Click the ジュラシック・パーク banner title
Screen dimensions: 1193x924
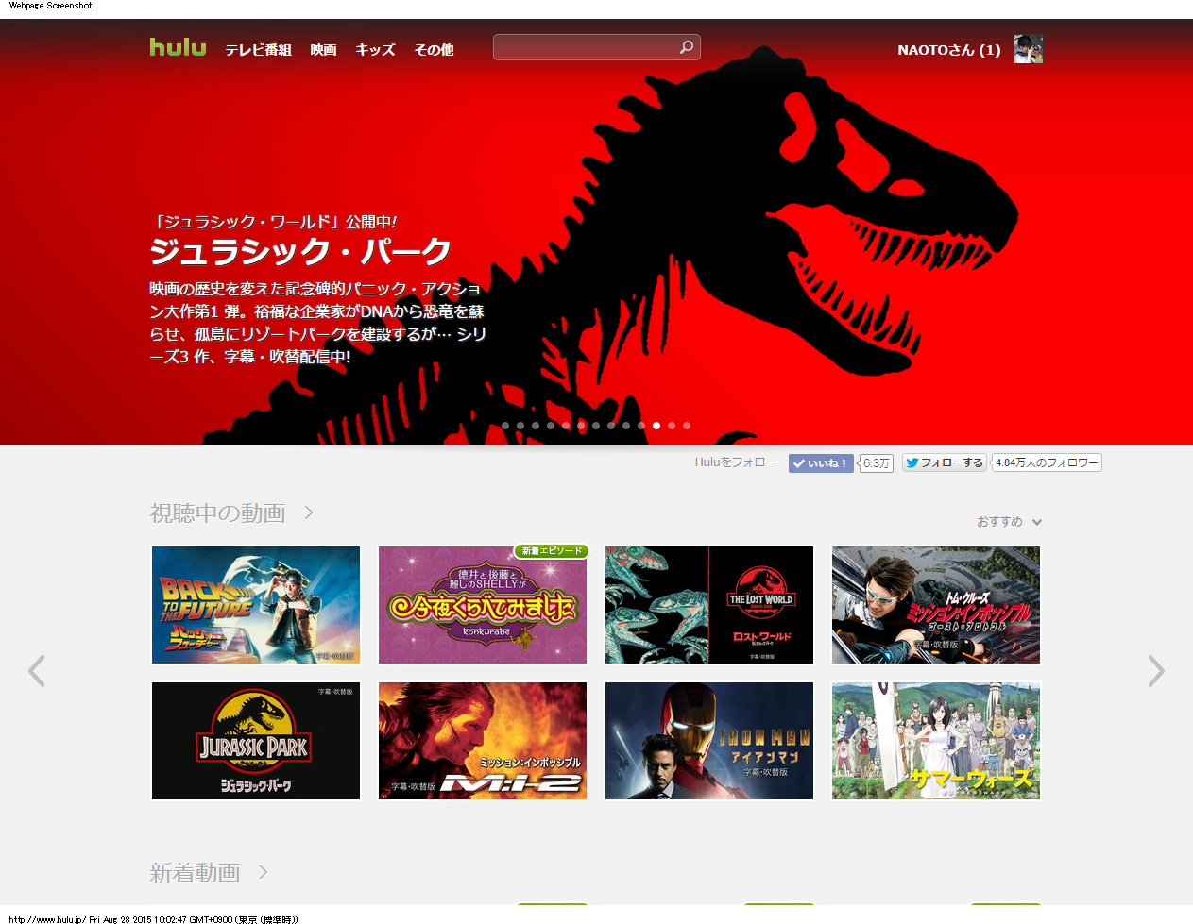click(x=300, y=252)
